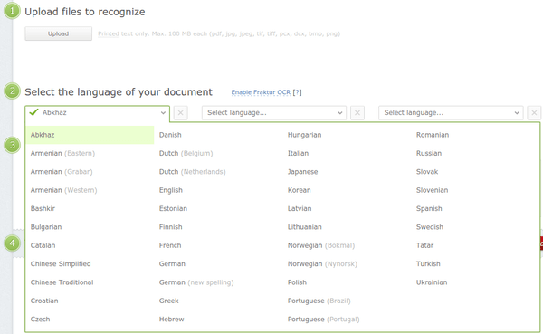Select Norwegian (Nynorsk) option

tap(322, 263)
